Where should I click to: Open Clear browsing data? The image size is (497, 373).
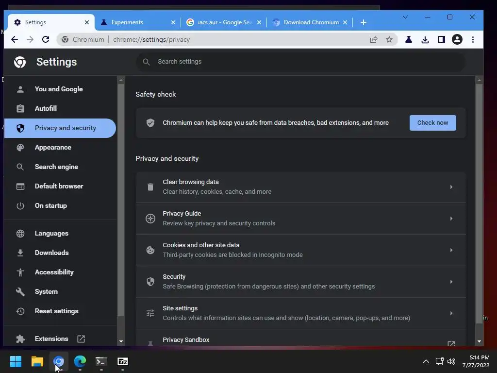[x=300, y=187]
